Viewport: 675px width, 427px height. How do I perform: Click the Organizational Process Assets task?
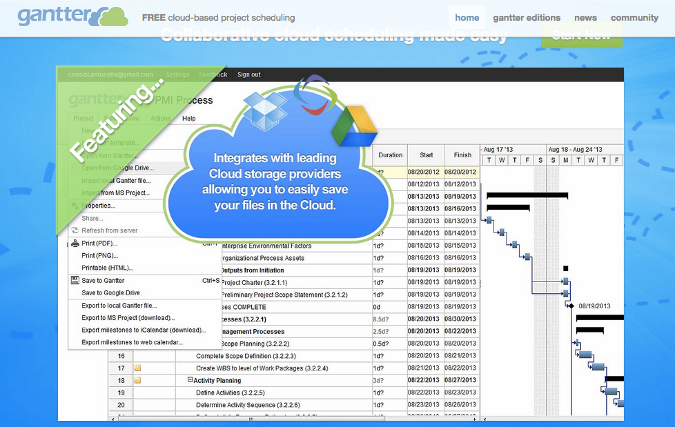[x=263, y=258]
